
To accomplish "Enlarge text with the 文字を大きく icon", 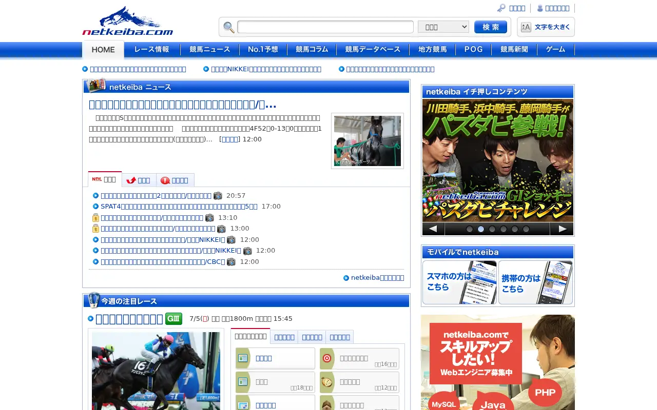I will 546,27.
